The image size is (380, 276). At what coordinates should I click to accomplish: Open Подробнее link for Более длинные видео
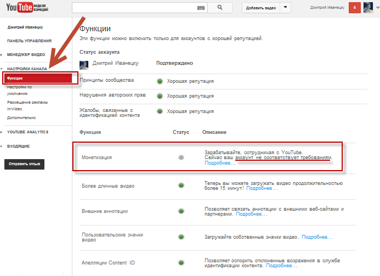pyautogui.click(x=262, y=188)
